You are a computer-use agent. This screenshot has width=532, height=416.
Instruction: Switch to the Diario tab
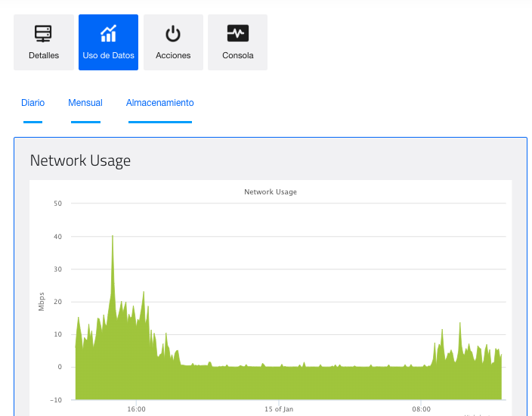pos(32,103)
